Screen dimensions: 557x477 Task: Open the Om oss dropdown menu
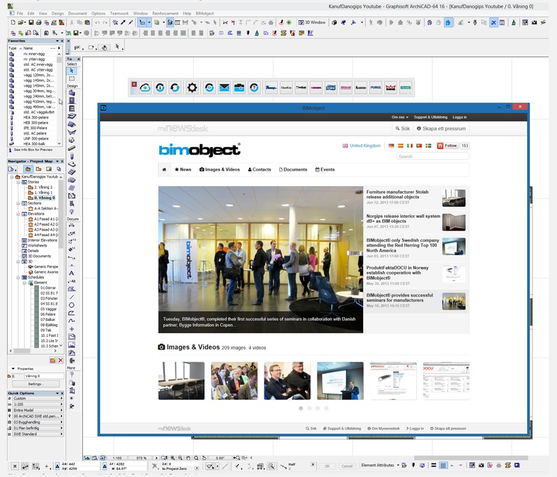[400, 117]
